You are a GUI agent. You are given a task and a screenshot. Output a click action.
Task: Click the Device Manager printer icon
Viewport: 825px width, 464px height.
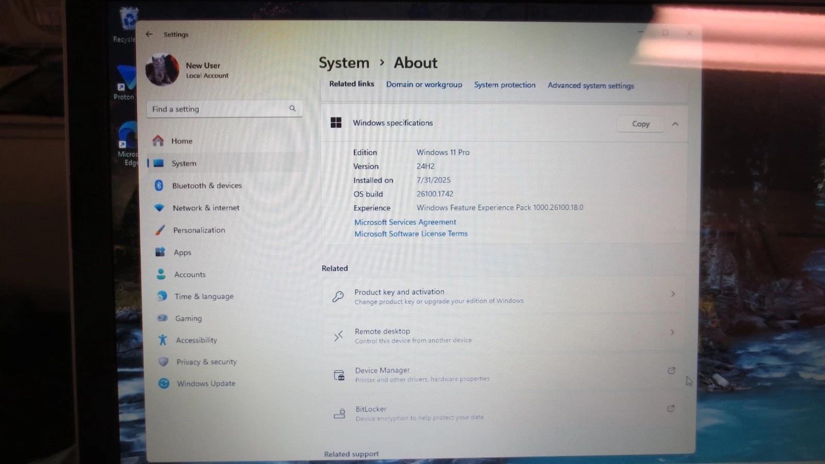[339, 375]
